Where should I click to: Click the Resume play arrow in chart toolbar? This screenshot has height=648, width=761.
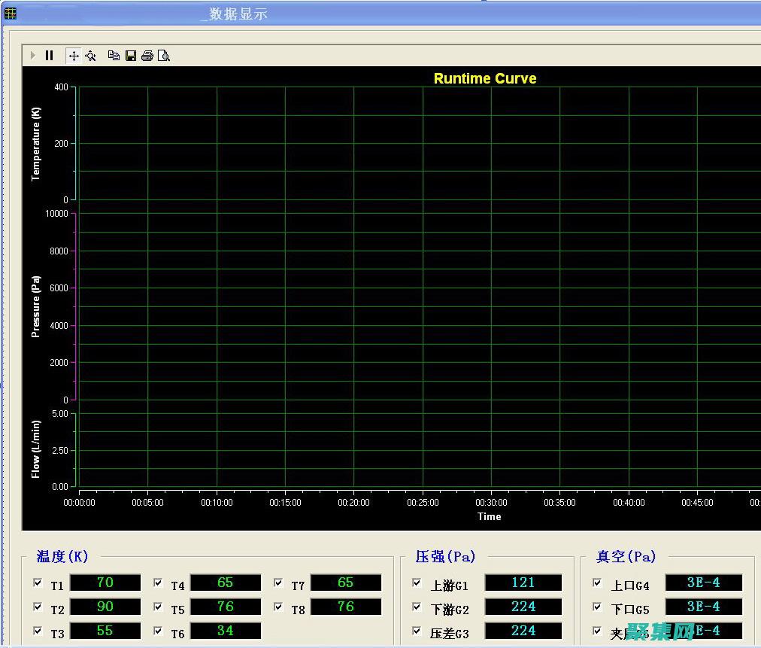tap(33, 56)
